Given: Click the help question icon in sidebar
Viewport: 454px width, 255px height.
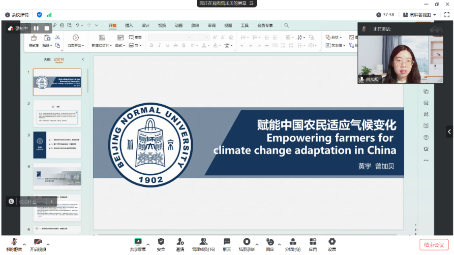Looking at the screenshot, I should (x=426, y=138).
